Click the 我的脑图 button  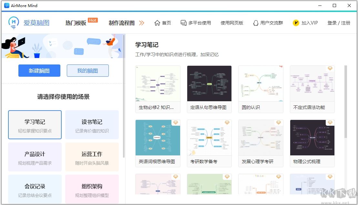coord(88,71)
